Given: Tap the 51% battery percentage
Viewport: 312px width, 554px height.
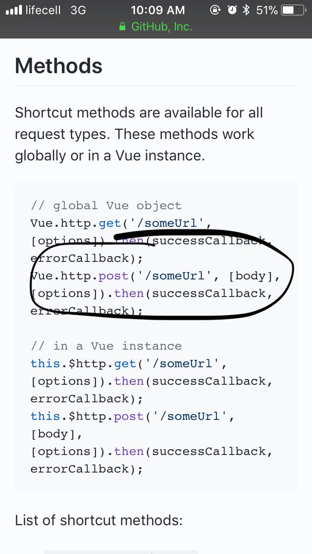Looking at the screenshot, I should click(x=267, y=10).
